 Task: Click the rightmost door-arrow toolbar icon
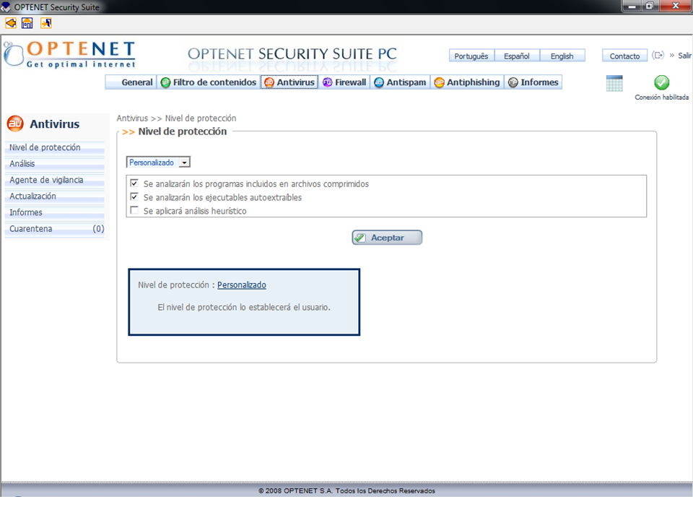tap(45, 23)
